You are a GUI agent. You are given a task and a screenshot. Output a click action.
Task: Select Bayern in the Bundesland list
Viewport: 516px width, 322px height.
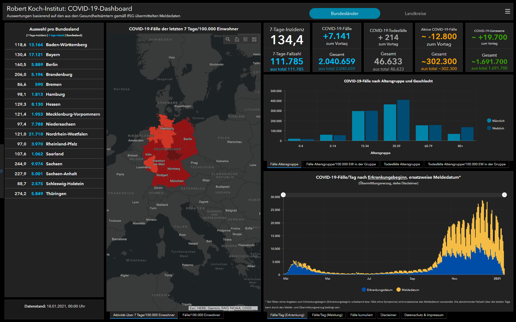[54, 54]
